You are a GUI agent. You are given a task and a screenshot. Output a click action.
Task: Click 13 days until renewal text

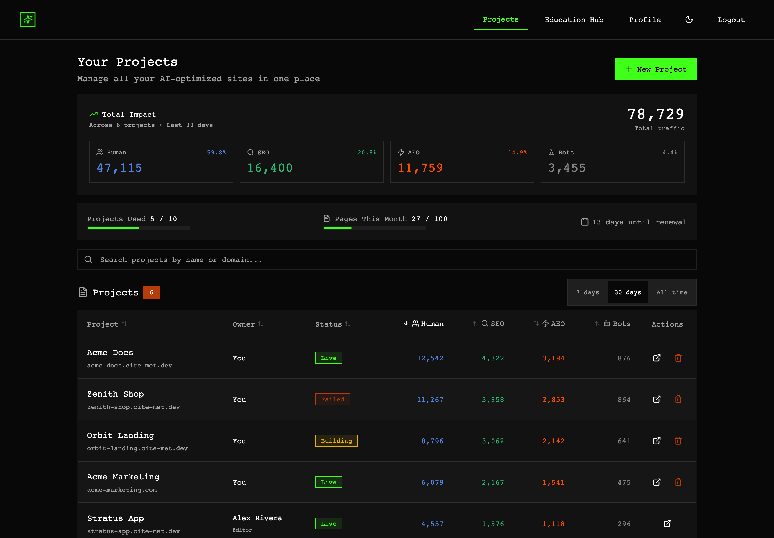[x=639, y=222]
